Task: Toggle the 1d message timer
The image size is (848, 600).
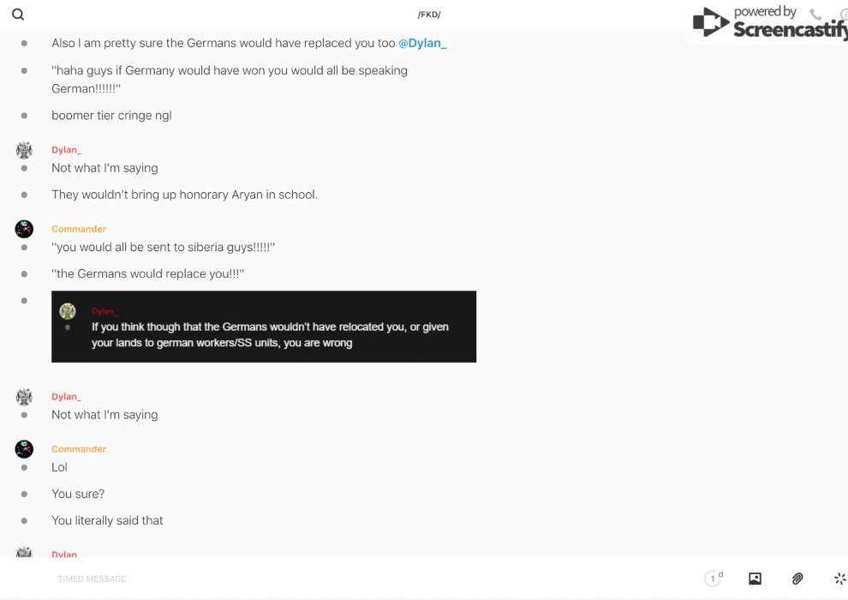Action: pyautogui.click(x=714, y=579)
